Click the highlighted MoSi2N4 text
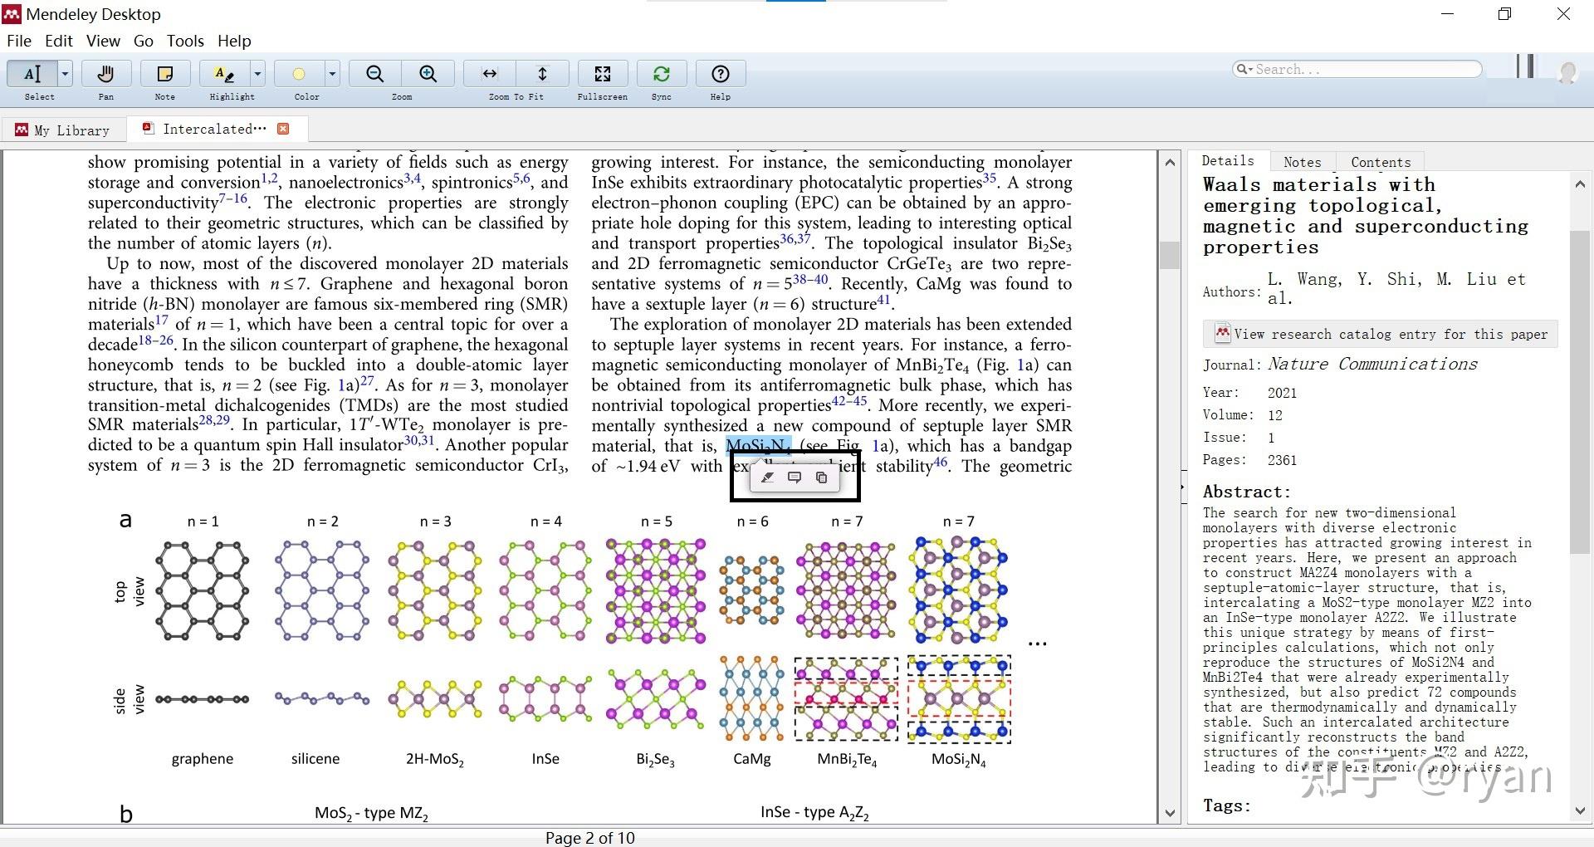 point(759,446)
